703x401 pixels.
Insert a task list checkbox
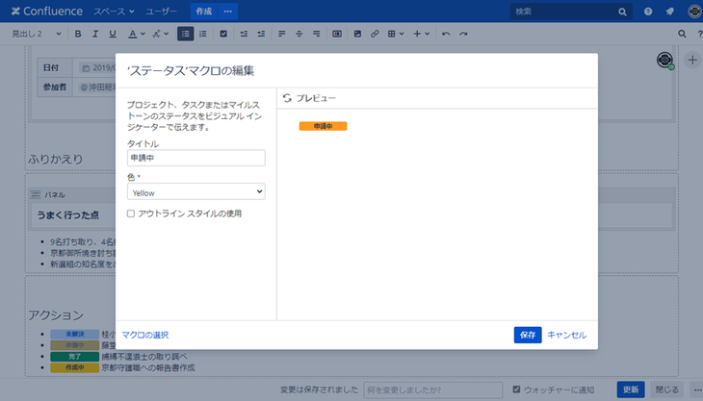223,34
